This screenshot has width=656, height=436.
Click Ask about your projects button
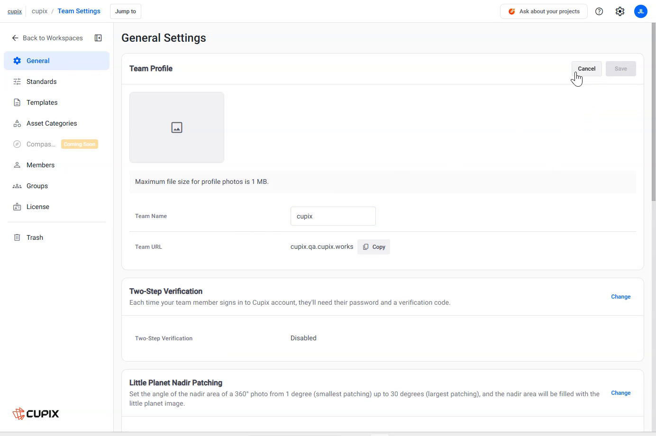tap(544, 11)
